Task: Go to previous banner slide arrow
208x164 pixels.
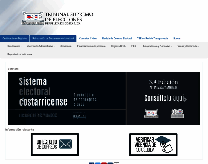Action: (x=23, y=99)
